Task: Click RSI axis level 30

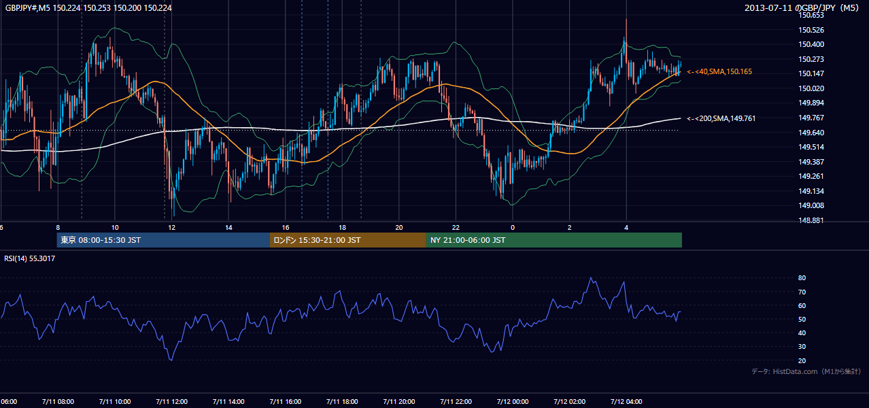Action: pos(802,347)
